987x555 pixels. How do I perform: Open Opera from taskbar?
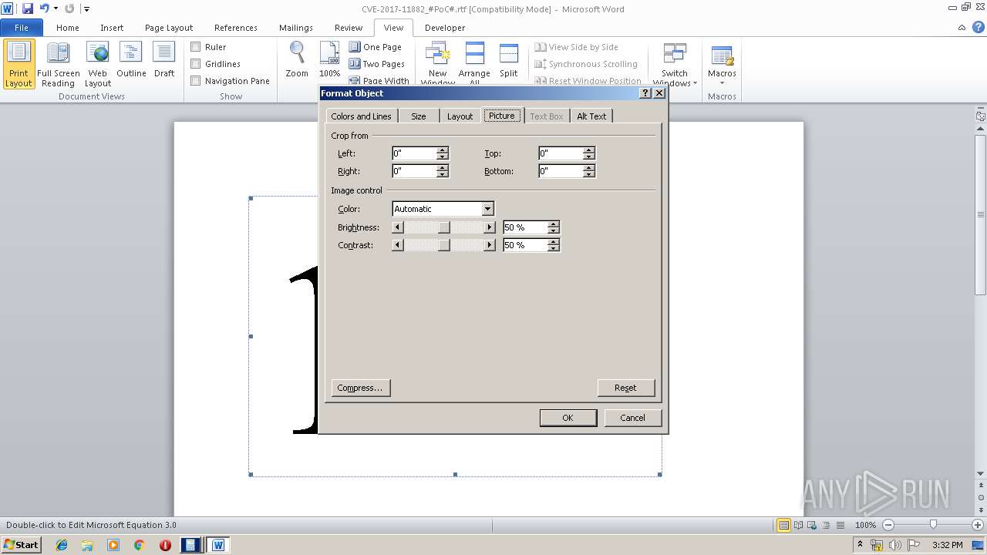[x=165, y=545]
